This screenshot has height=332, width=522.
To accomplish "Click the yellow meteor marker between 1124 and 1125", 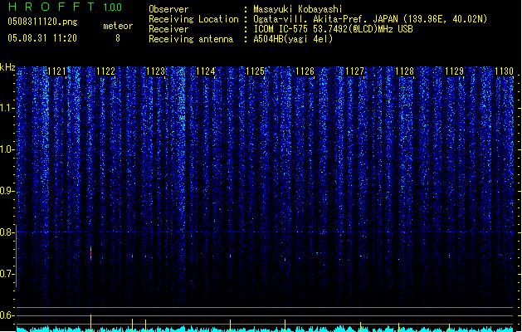I will (x=231, y=325).
